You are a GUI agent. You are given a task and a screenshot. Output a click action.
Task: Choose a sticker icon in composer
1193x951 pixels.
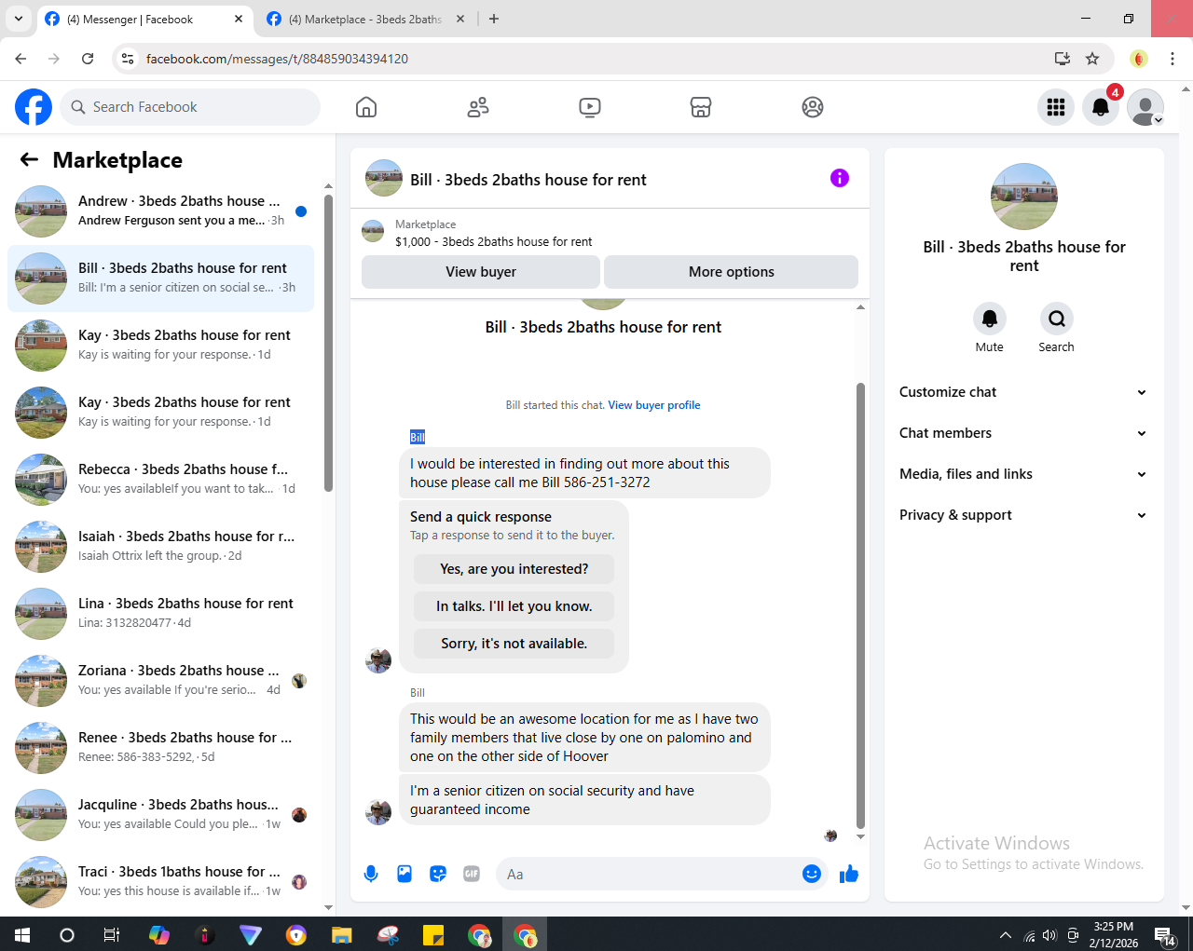pyautogui.click(x=438, y=874)
